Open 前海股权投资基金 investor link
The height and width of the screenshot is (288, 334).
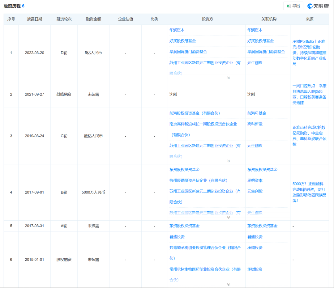pos(195,113)
